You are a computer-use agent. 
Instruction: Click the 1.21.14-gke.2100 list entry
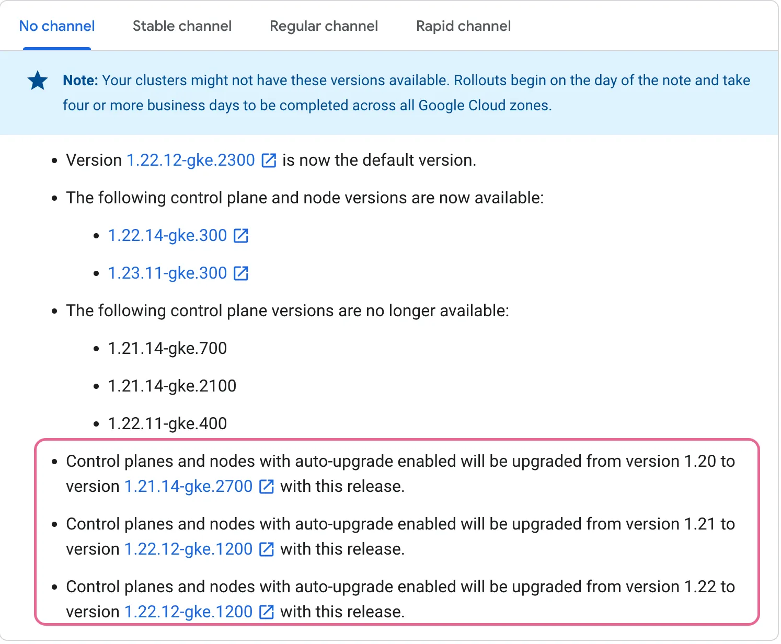coord(172,386)
